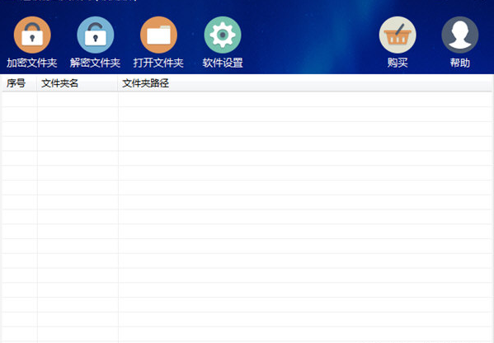Click divider between 文件夹名 and 文件夹路径 headers
Screen dimensions: 494x343
(x=118, y=83)
